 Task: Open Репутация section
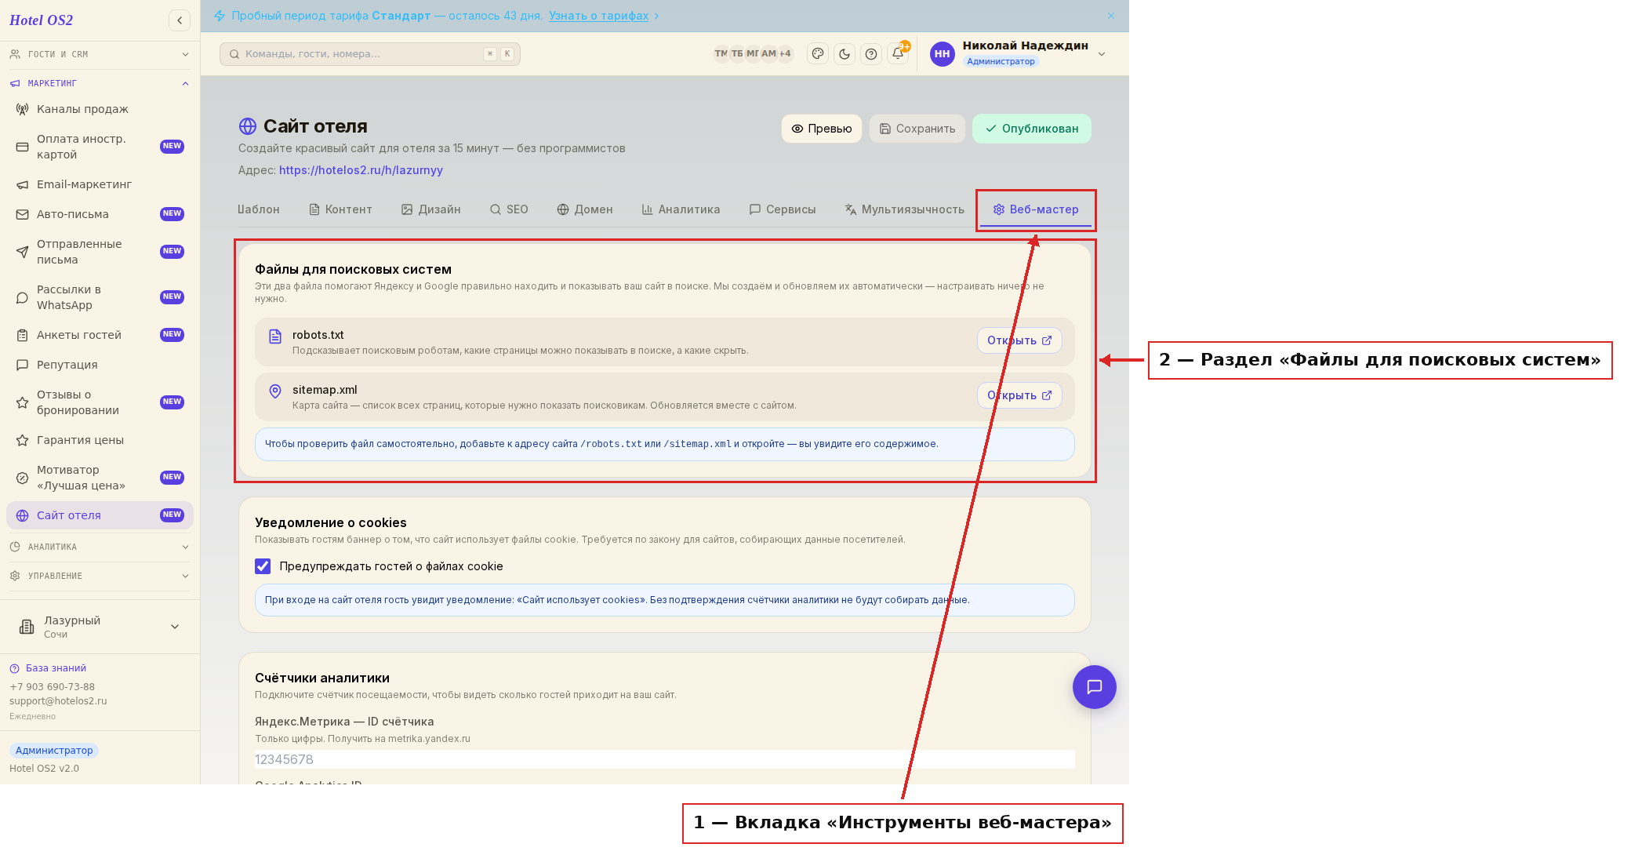[x=100, y=365]
